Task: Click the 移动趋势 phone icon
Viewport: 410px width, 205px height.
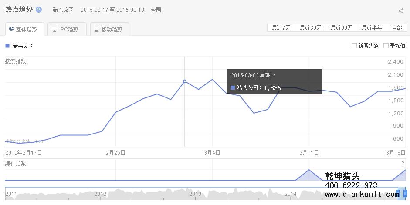Action: 96,29
